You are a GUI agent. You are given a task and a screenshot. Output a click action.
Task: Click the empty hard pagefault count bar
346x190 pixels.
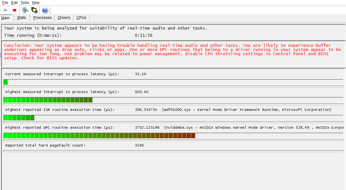(173, 151)
